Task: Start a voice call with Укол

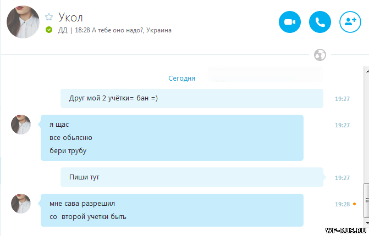Action: click(x=320, y=22)
